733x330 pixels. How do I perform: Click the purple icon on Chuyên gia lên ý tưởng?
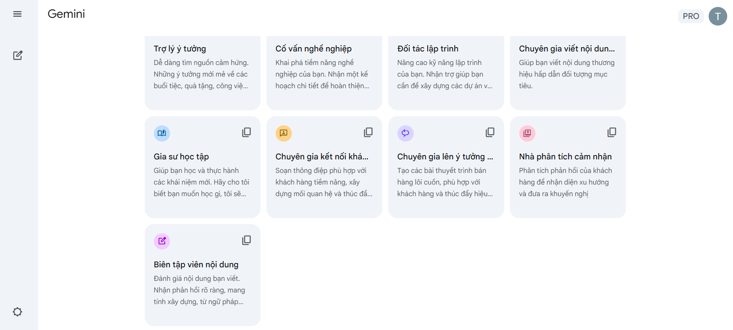(405, 133)
